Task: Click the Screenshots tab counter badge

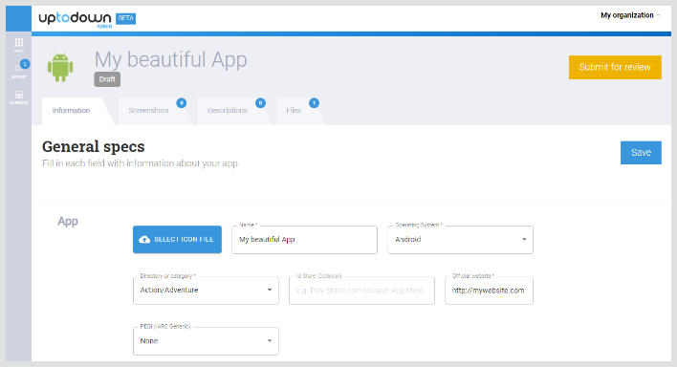Action: [182, 103]
